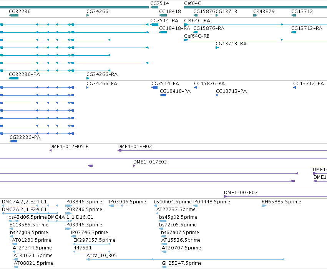Click the Gef64C gene label
Image resolution: width=327 pixels, height=269 pixels.
[x=193, y=3]
